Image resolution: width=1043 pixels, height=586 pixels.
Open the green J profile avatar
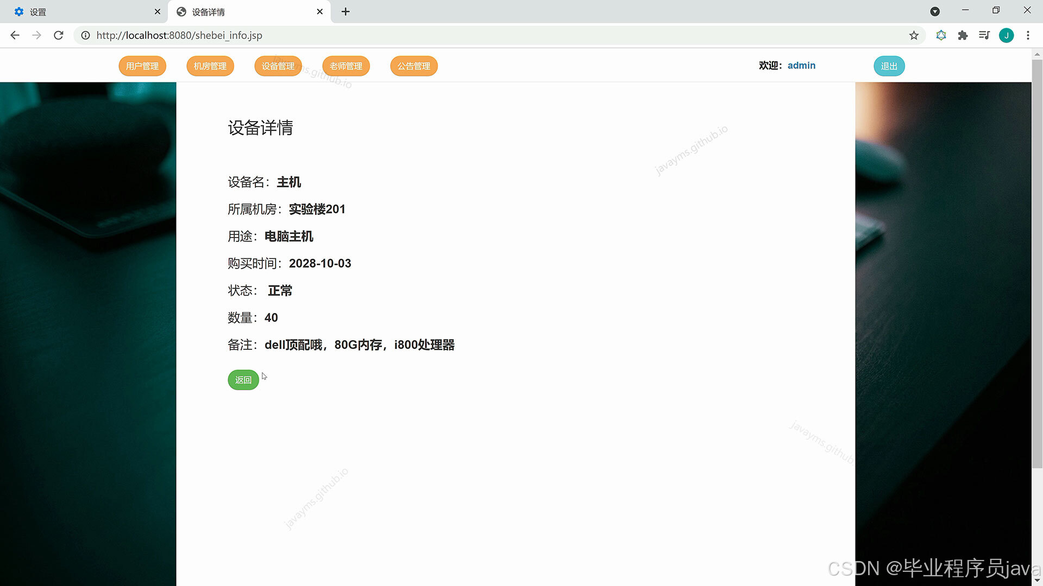coord(1006,35)
